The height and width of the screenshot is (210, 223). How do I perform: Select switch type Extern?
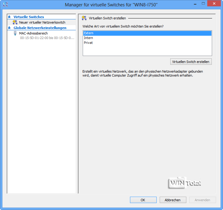pos(147,33)
